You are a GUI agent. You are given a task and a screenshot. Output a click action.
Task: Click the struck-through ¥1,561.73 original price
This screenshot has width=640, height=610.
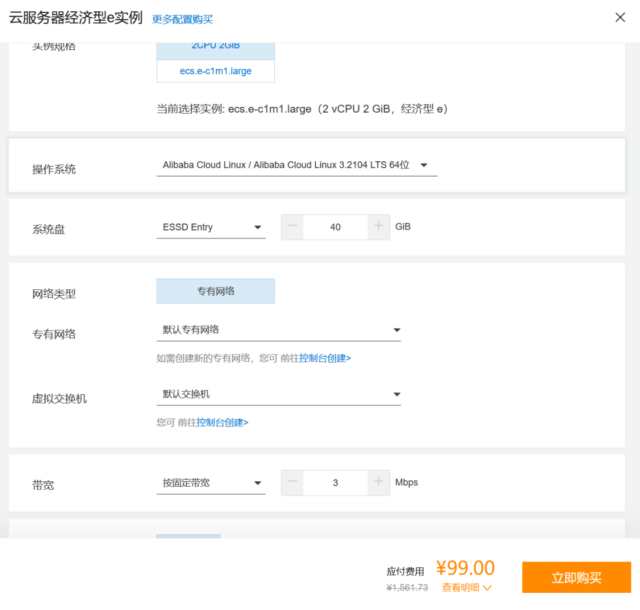tap(407, 587)
